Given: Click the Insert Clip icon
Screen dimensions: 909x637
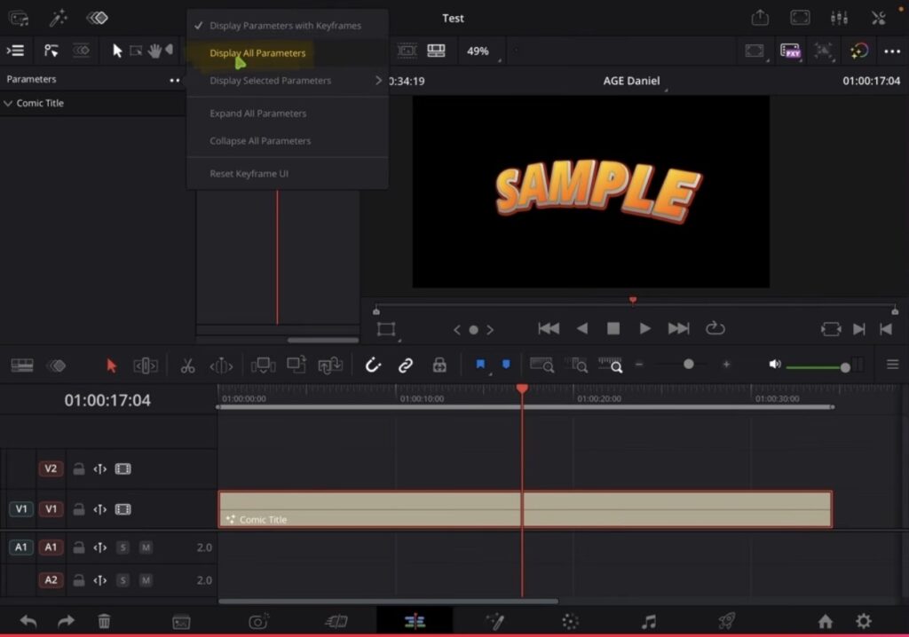Looking at the screenshot, I should [x=263, y=366].
